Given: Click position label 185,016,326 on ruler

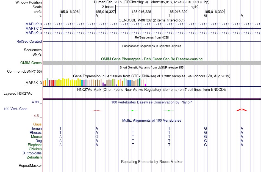Looking at the screenshot, I should tap(69, 12).
